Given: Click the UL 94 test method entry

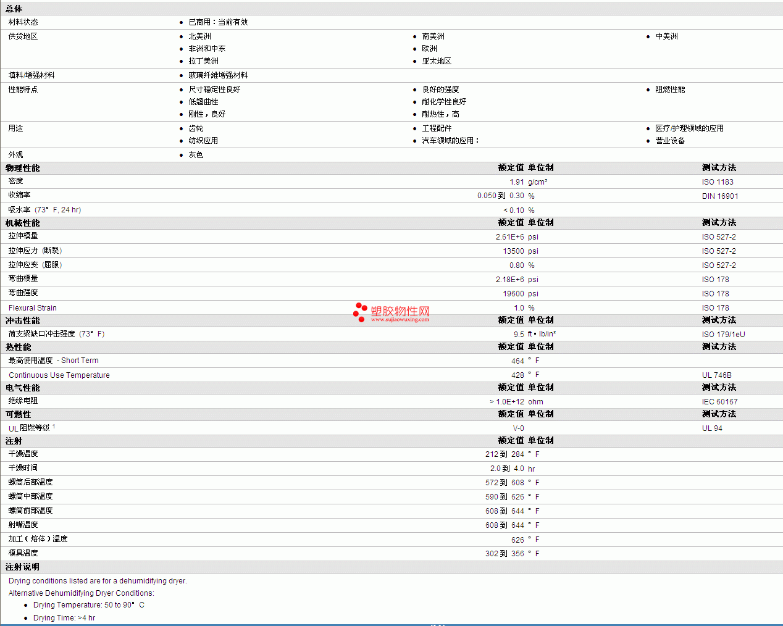Looking at the screenshot, I should [712, 428].
